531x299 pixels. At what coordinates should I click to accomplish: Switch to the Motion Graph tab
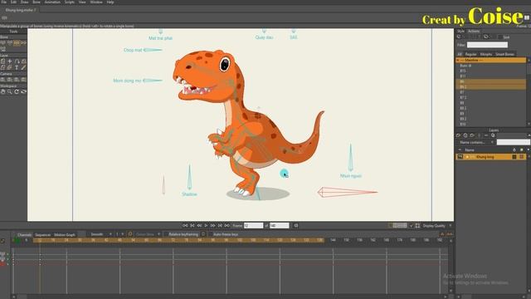tap(65, 234)
